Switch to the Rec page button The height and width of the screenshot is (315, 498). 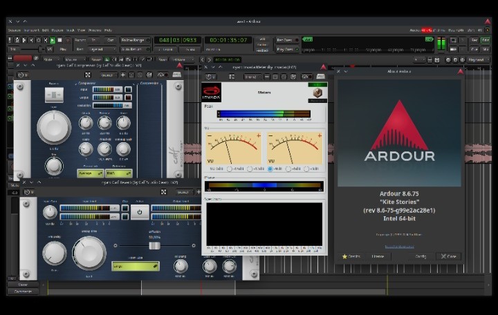(474, 40)
